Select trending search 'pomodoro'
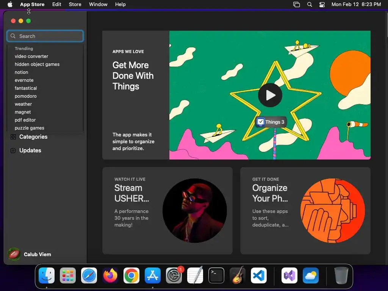This screenshot has width=388, height=291. pos(25,96)
